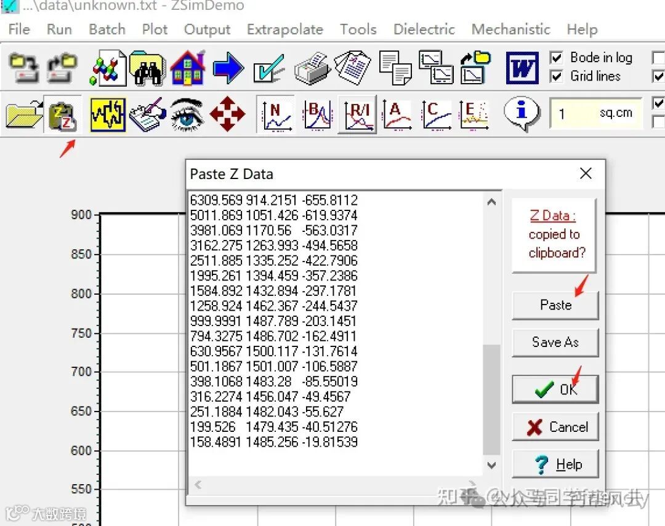Open the Tools menu
Viewport: 665px width, 526px height.
[358, 30]
